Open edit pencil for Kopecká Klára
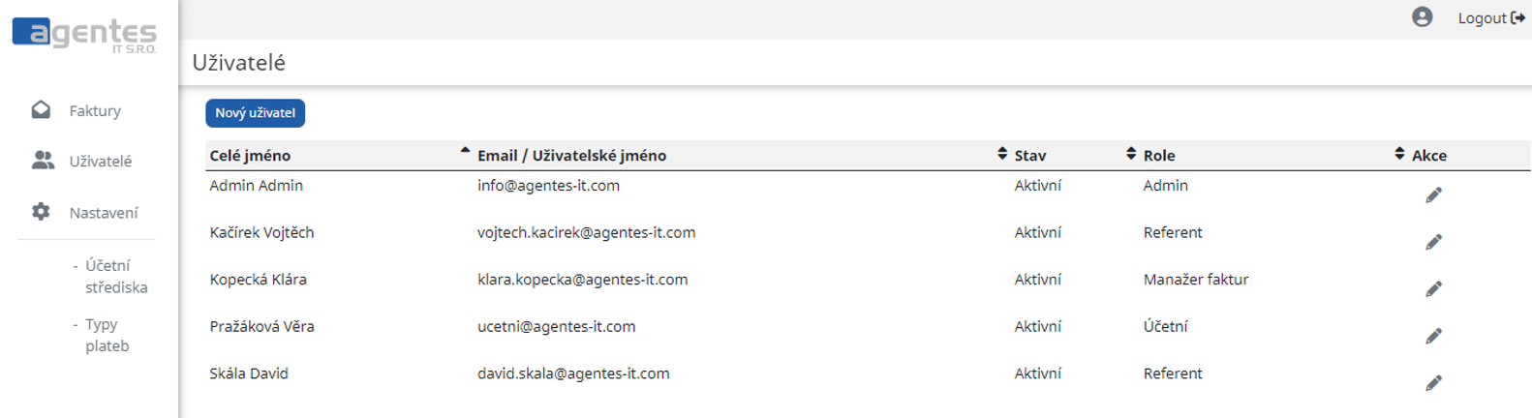Screen dimensions: 1532x418 (1433, 289)
